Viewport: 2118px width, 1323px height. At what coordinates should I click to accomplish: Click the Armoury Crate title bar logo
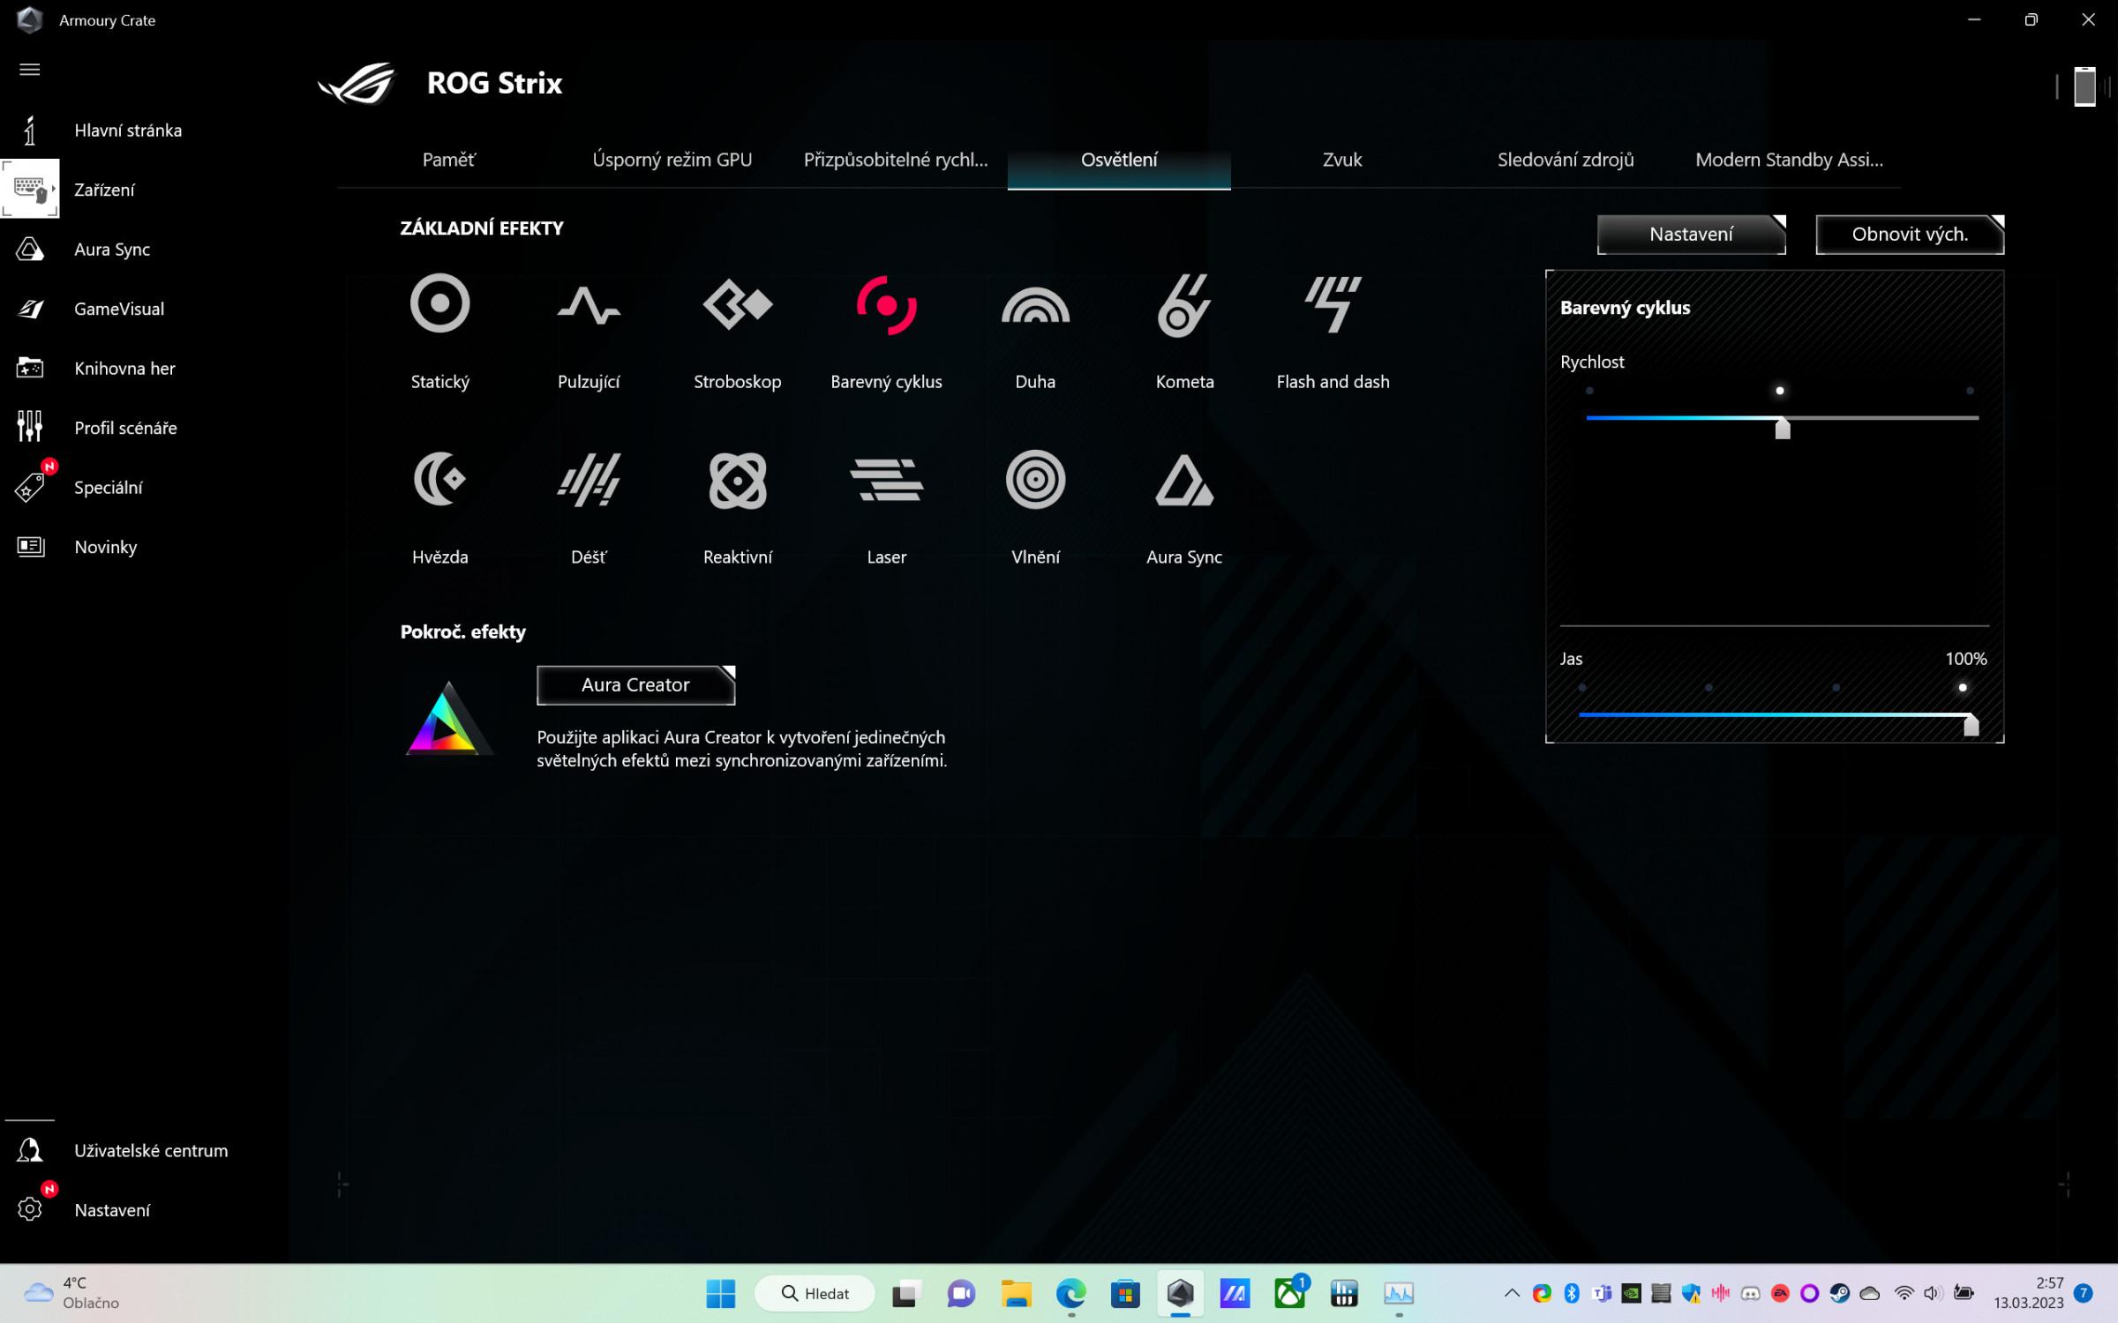tap(29, 19)
